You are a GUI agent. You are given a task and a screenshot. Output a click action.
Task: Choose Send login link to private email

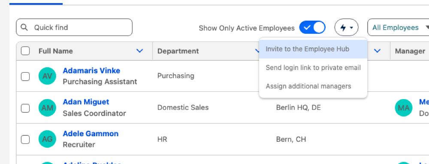point(313,67)
